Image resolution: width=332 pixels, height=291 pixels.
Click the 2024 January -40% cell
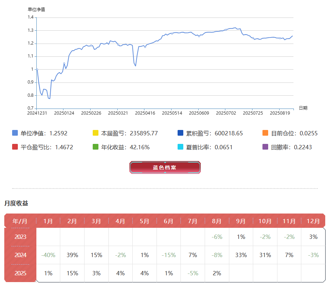click(x=48, y=255)
